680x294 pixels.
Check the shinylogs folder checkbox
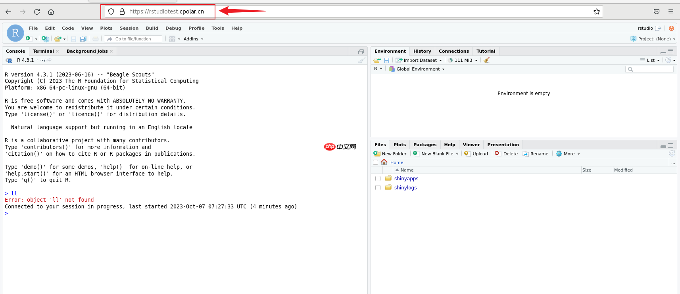[378, 188]
